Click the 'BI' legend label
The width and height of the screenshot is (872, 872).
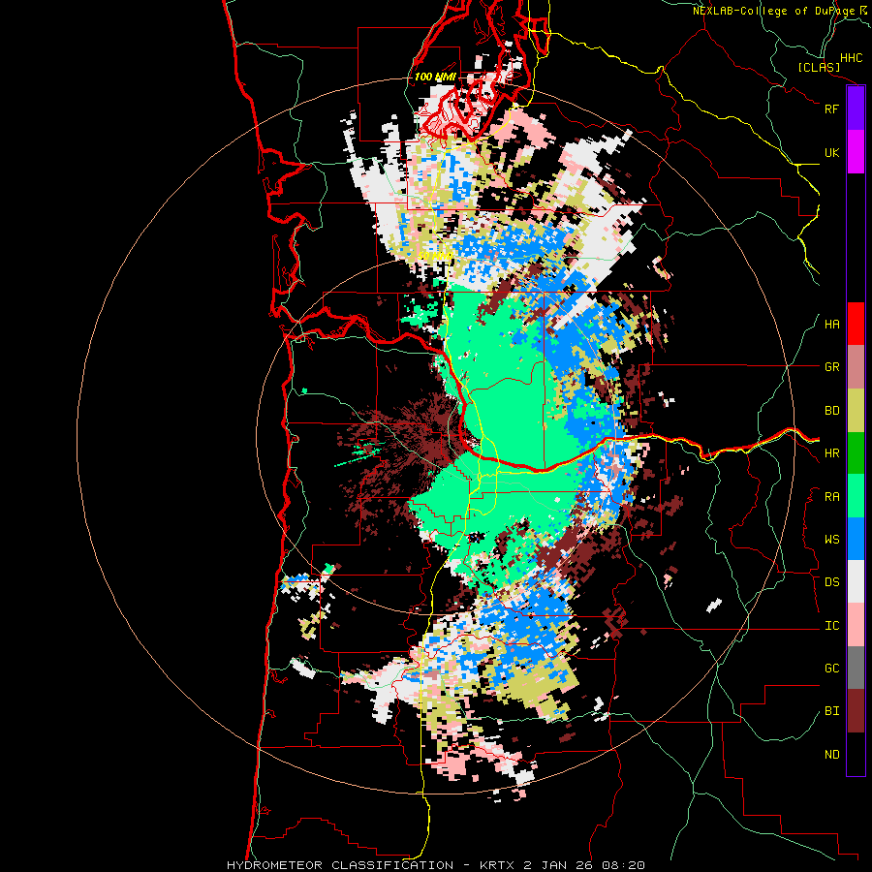point(831,711)
